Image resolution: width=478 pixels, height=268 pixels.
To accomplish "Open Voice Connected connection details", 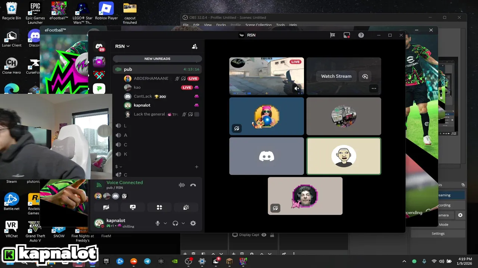I will coord(124,183).
